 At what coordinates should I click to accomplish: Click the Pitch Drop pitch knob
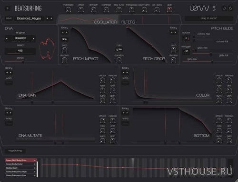point(173,50)
